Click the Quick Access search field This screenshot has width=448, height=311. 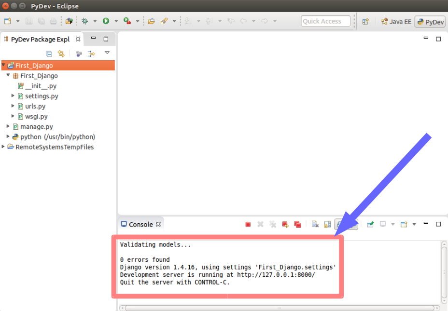point(325,21)
